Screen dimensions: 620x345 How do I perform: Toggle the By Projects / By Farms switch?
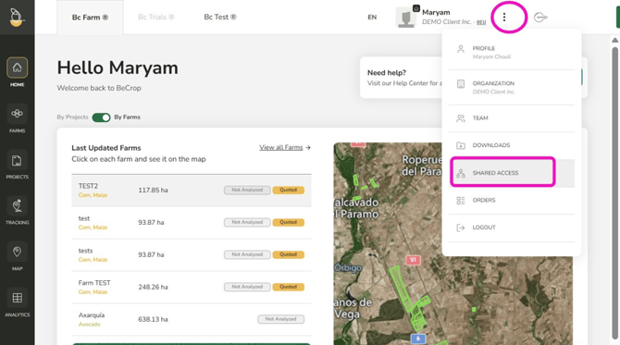[101, 117]
